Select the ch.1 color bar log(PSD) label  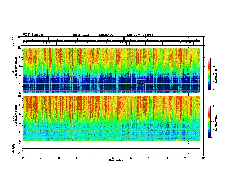[x=217, y=75]
